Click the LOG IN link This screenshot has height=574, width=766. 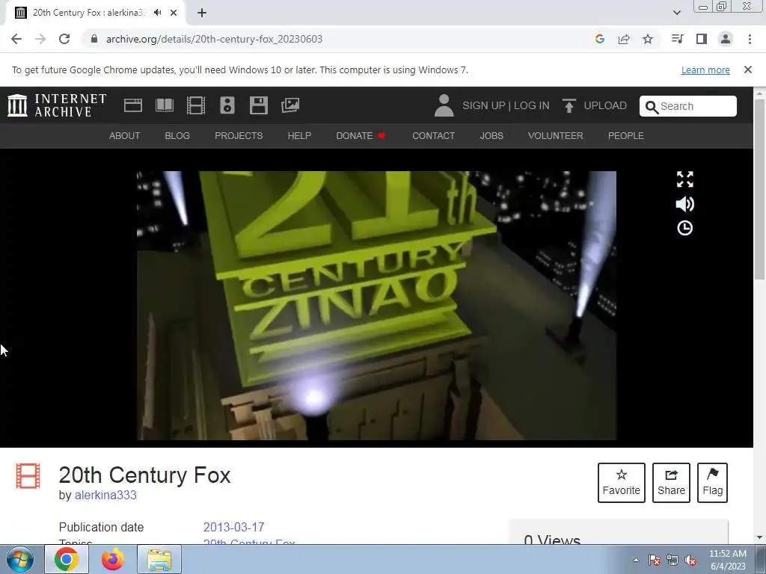tap(532, 105)
